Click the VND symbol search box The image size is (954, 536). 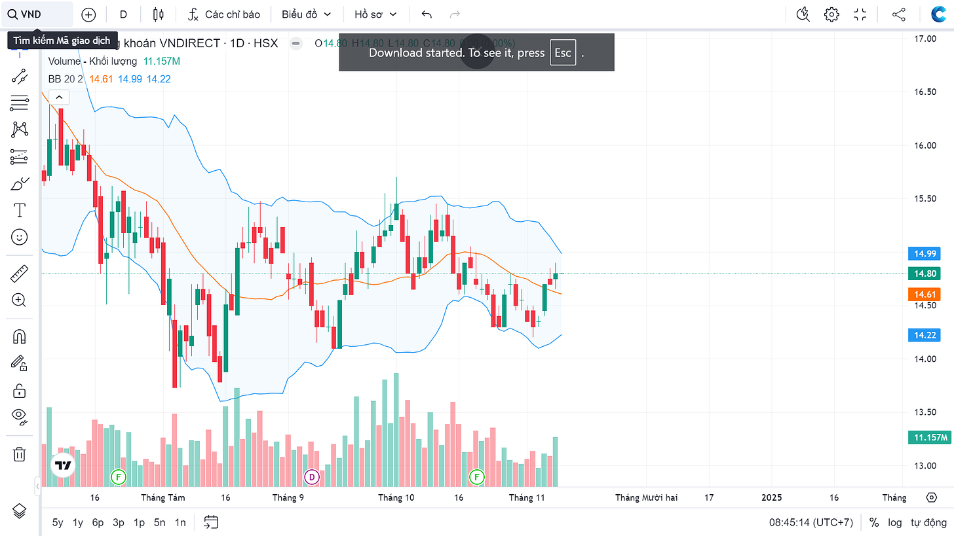point(37,14)
